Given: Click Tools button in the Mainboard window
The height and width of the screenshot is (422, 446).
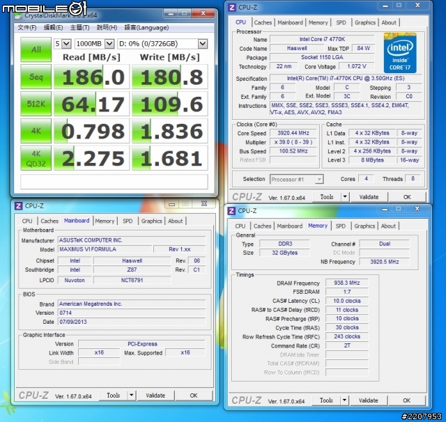Looking at the screenshot, I should coord(113,396).
